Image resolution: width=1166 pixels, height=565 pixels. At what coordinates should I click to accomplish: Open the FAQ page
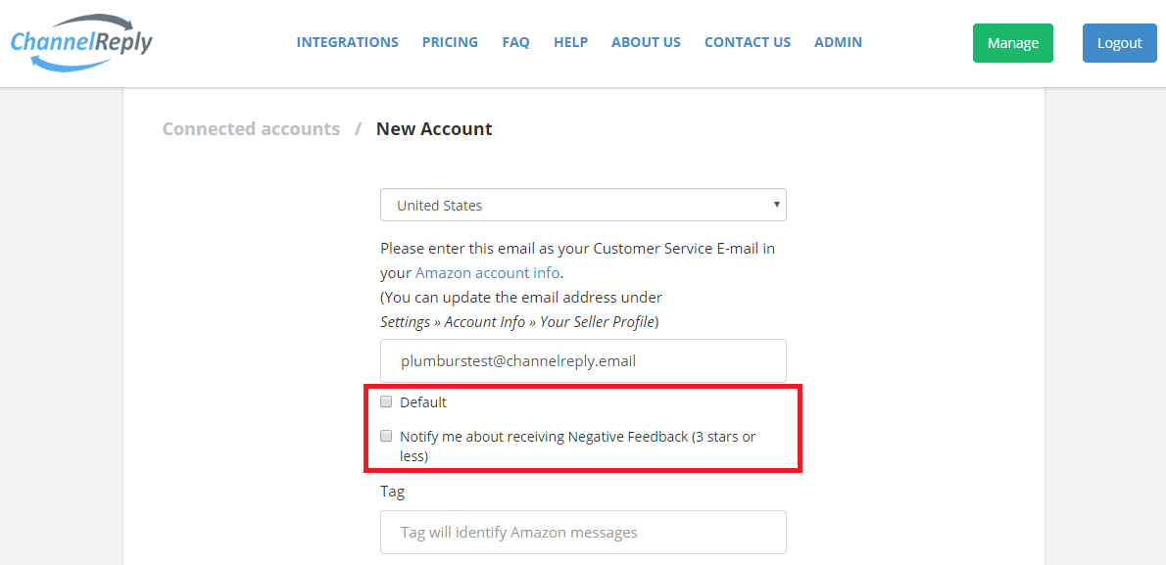tap(516, 42)
